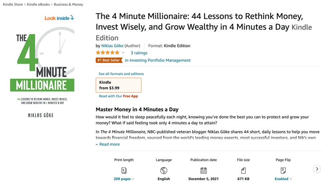Go to Kindle Store breadcrumb
This screenshot has width=327, height=186.
point(13,4)
